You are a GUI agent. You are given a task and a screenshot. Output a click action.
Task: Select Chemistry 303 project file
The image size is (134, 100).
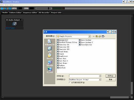pyautogui.click(x=63, y=49)
